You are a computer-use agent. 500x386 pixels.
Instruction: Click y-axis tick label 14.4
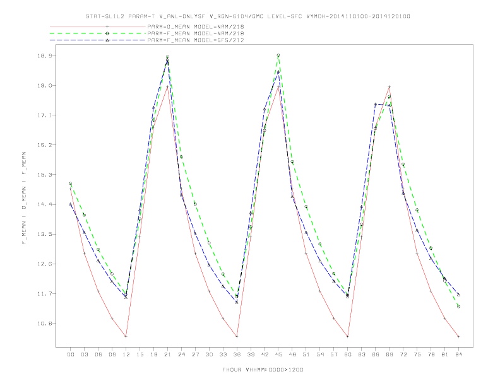tap(44, 204)
